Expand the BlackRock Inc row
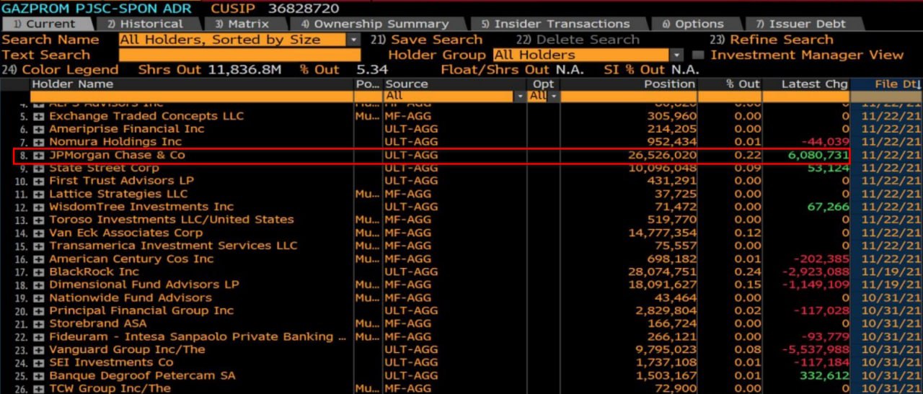 [39, 272]
